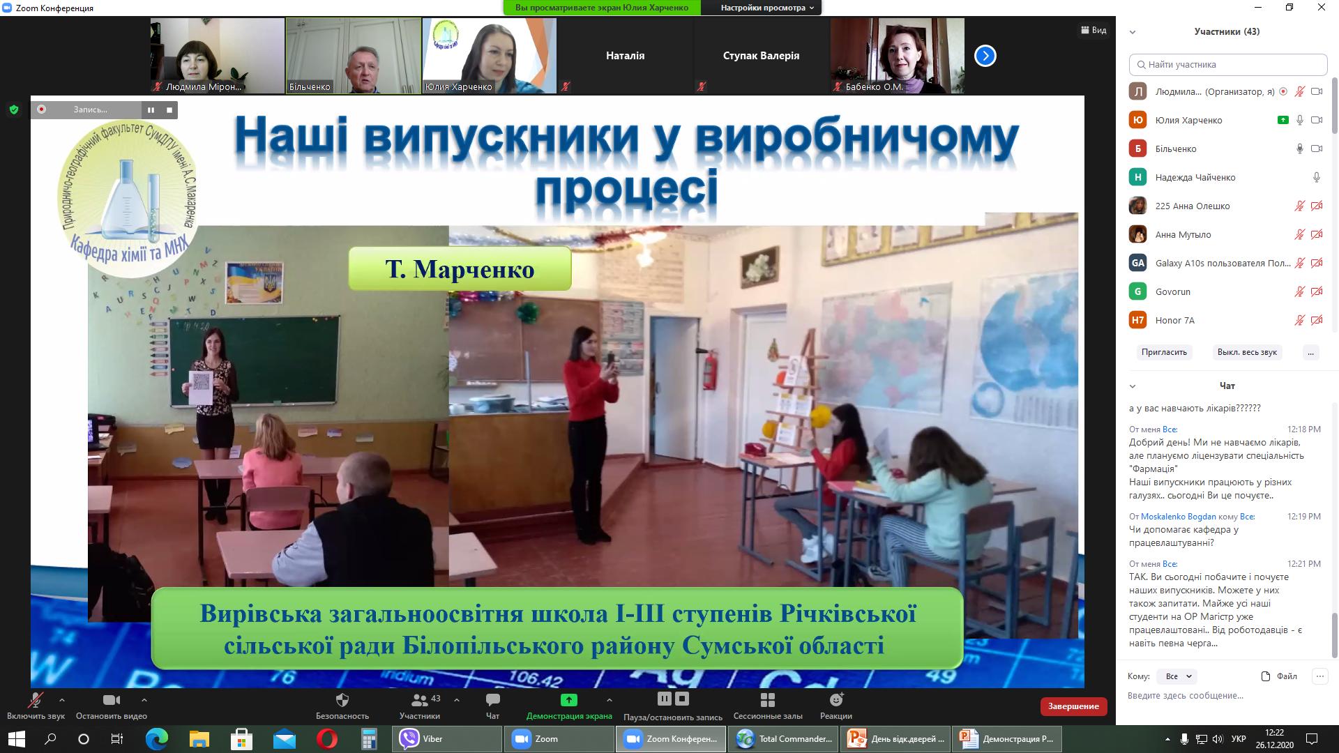The height and width of the screenshot is (753, 1339).
Task: Click Юлия Харченко green sharing indicator
Action: coord(1283,120)
